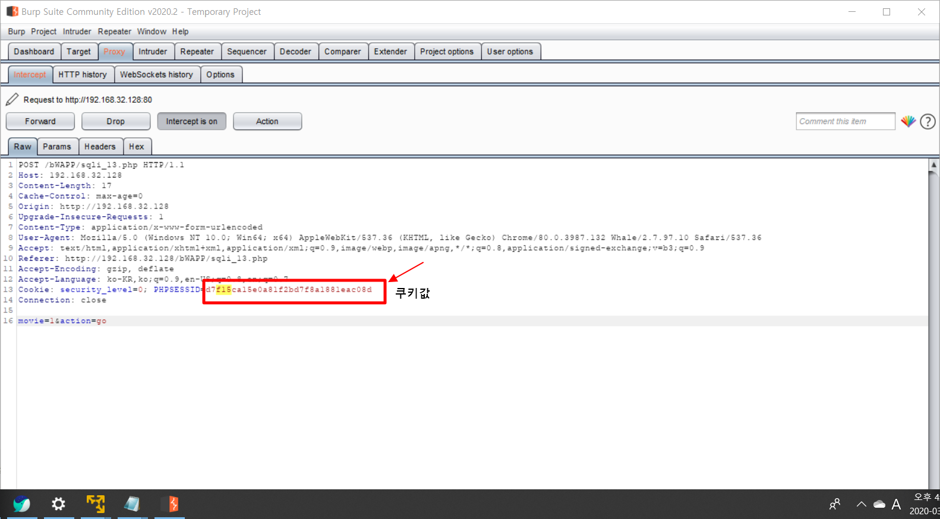Click the Cache-Control: max-age=0 line
The height and width of the screenshot is (519, 940).
pos(80,196)
